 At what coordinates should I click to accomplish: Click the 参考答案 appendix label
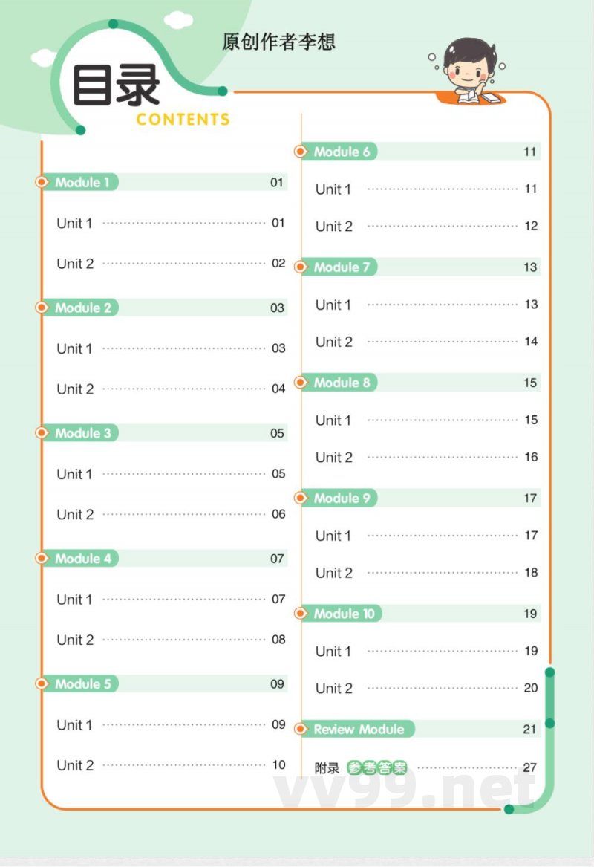point(377,768)
